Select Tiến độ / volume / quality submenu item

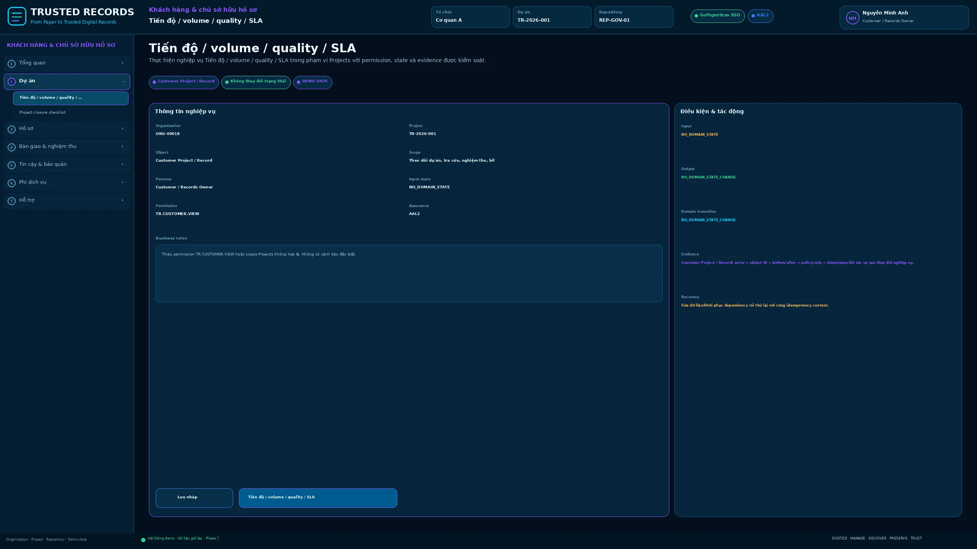pyautogui.click(x=71, y=98)
